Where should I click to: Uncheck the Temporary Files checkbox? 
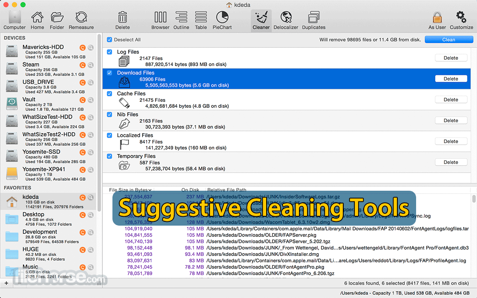(x=109, y=156)
